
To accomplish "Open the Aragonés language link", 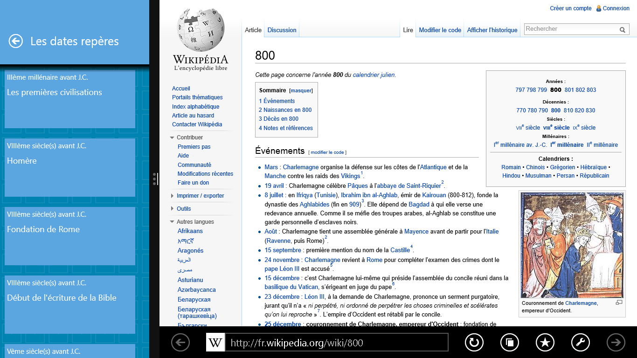I will click(190, 251).
